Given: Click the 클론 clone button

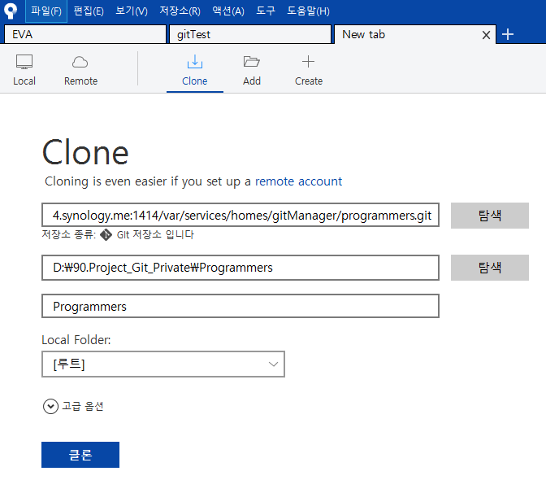Looking at the screenshot, I should [x=80, y=455].
